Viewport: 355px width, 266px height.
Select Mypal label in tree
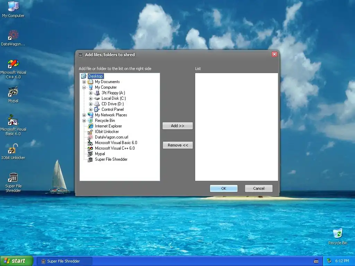pos(100,154)
